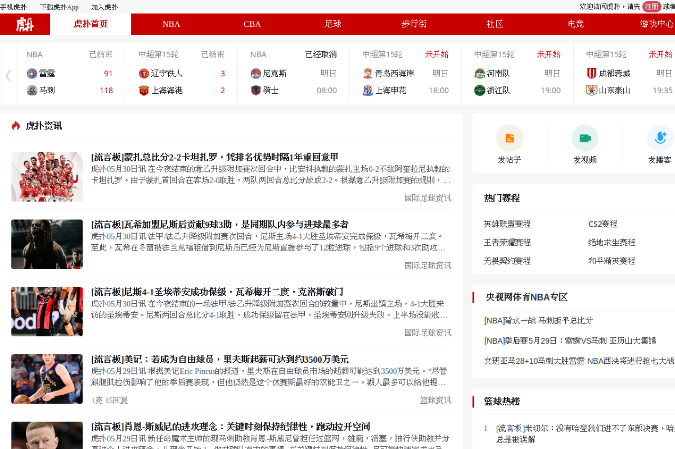Viewport: 675px width, 449px height.
Task: Click 国际足球资讯 tag under Monza article
Action: [x=428, y=198]
